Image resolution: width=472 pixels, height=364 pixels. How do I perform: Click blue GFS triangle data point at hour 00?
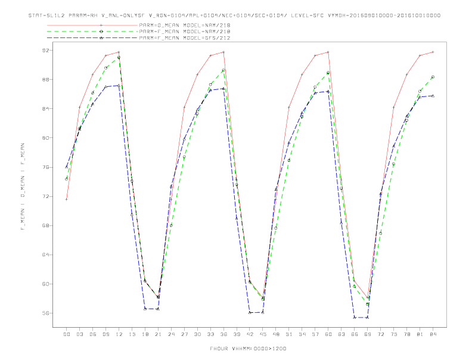pos(67,167)
